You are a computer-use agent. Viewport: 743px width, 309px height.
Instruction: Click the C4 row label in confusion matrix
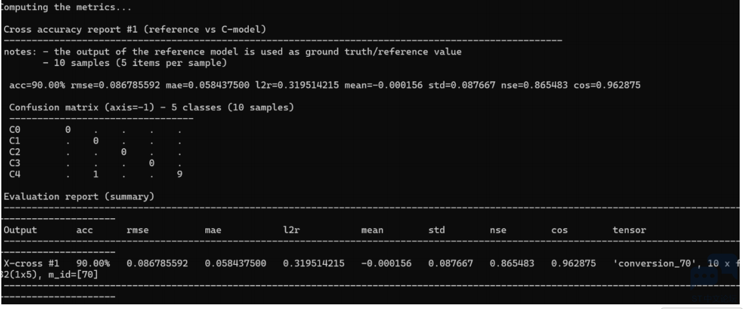point(16,174)
